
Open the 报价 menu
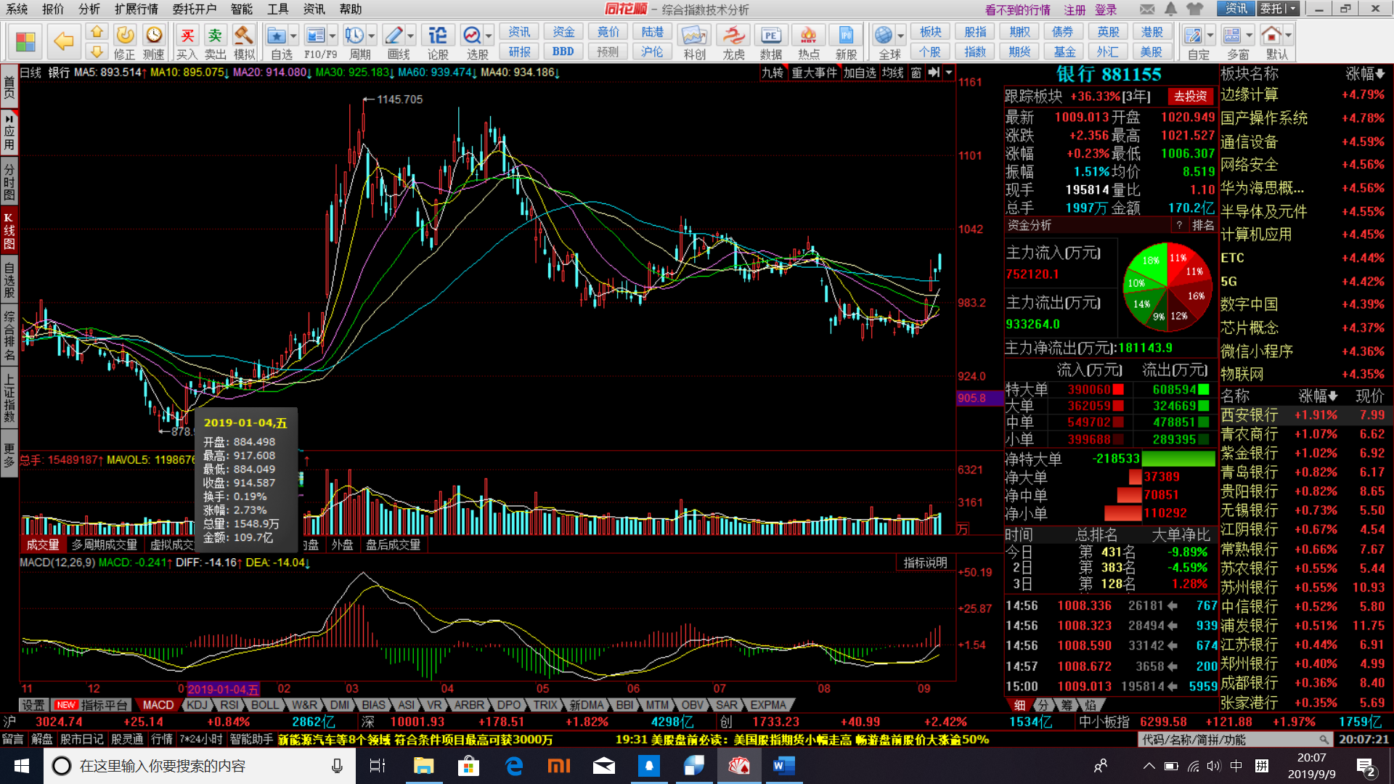click(x=53, y=9)
